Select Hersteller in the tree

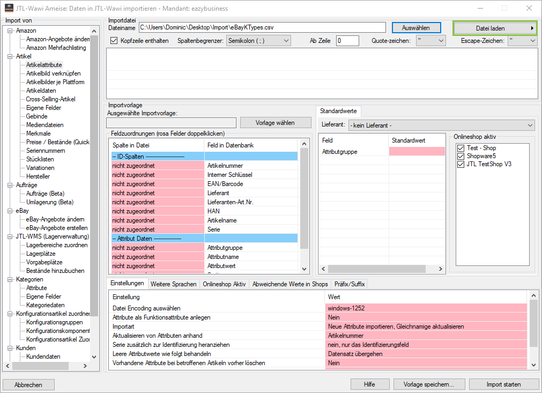click(38, 176)
